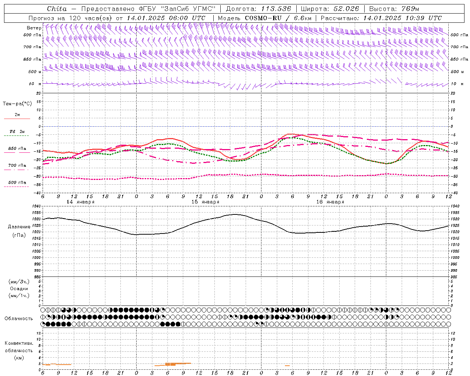Click the "Осадки" precipitation label
Screen dimensions: 470x376
pos(19,289)
